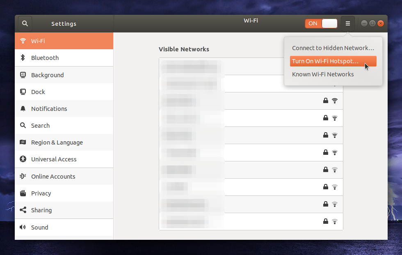Screen dimensions: 402x255
Task: Select the fourth visible network row
Action: coord(251,118)
